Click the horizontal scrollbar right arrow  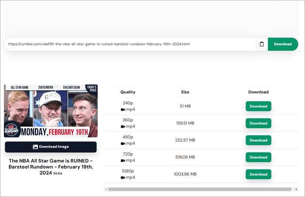(x=296, y=189)
